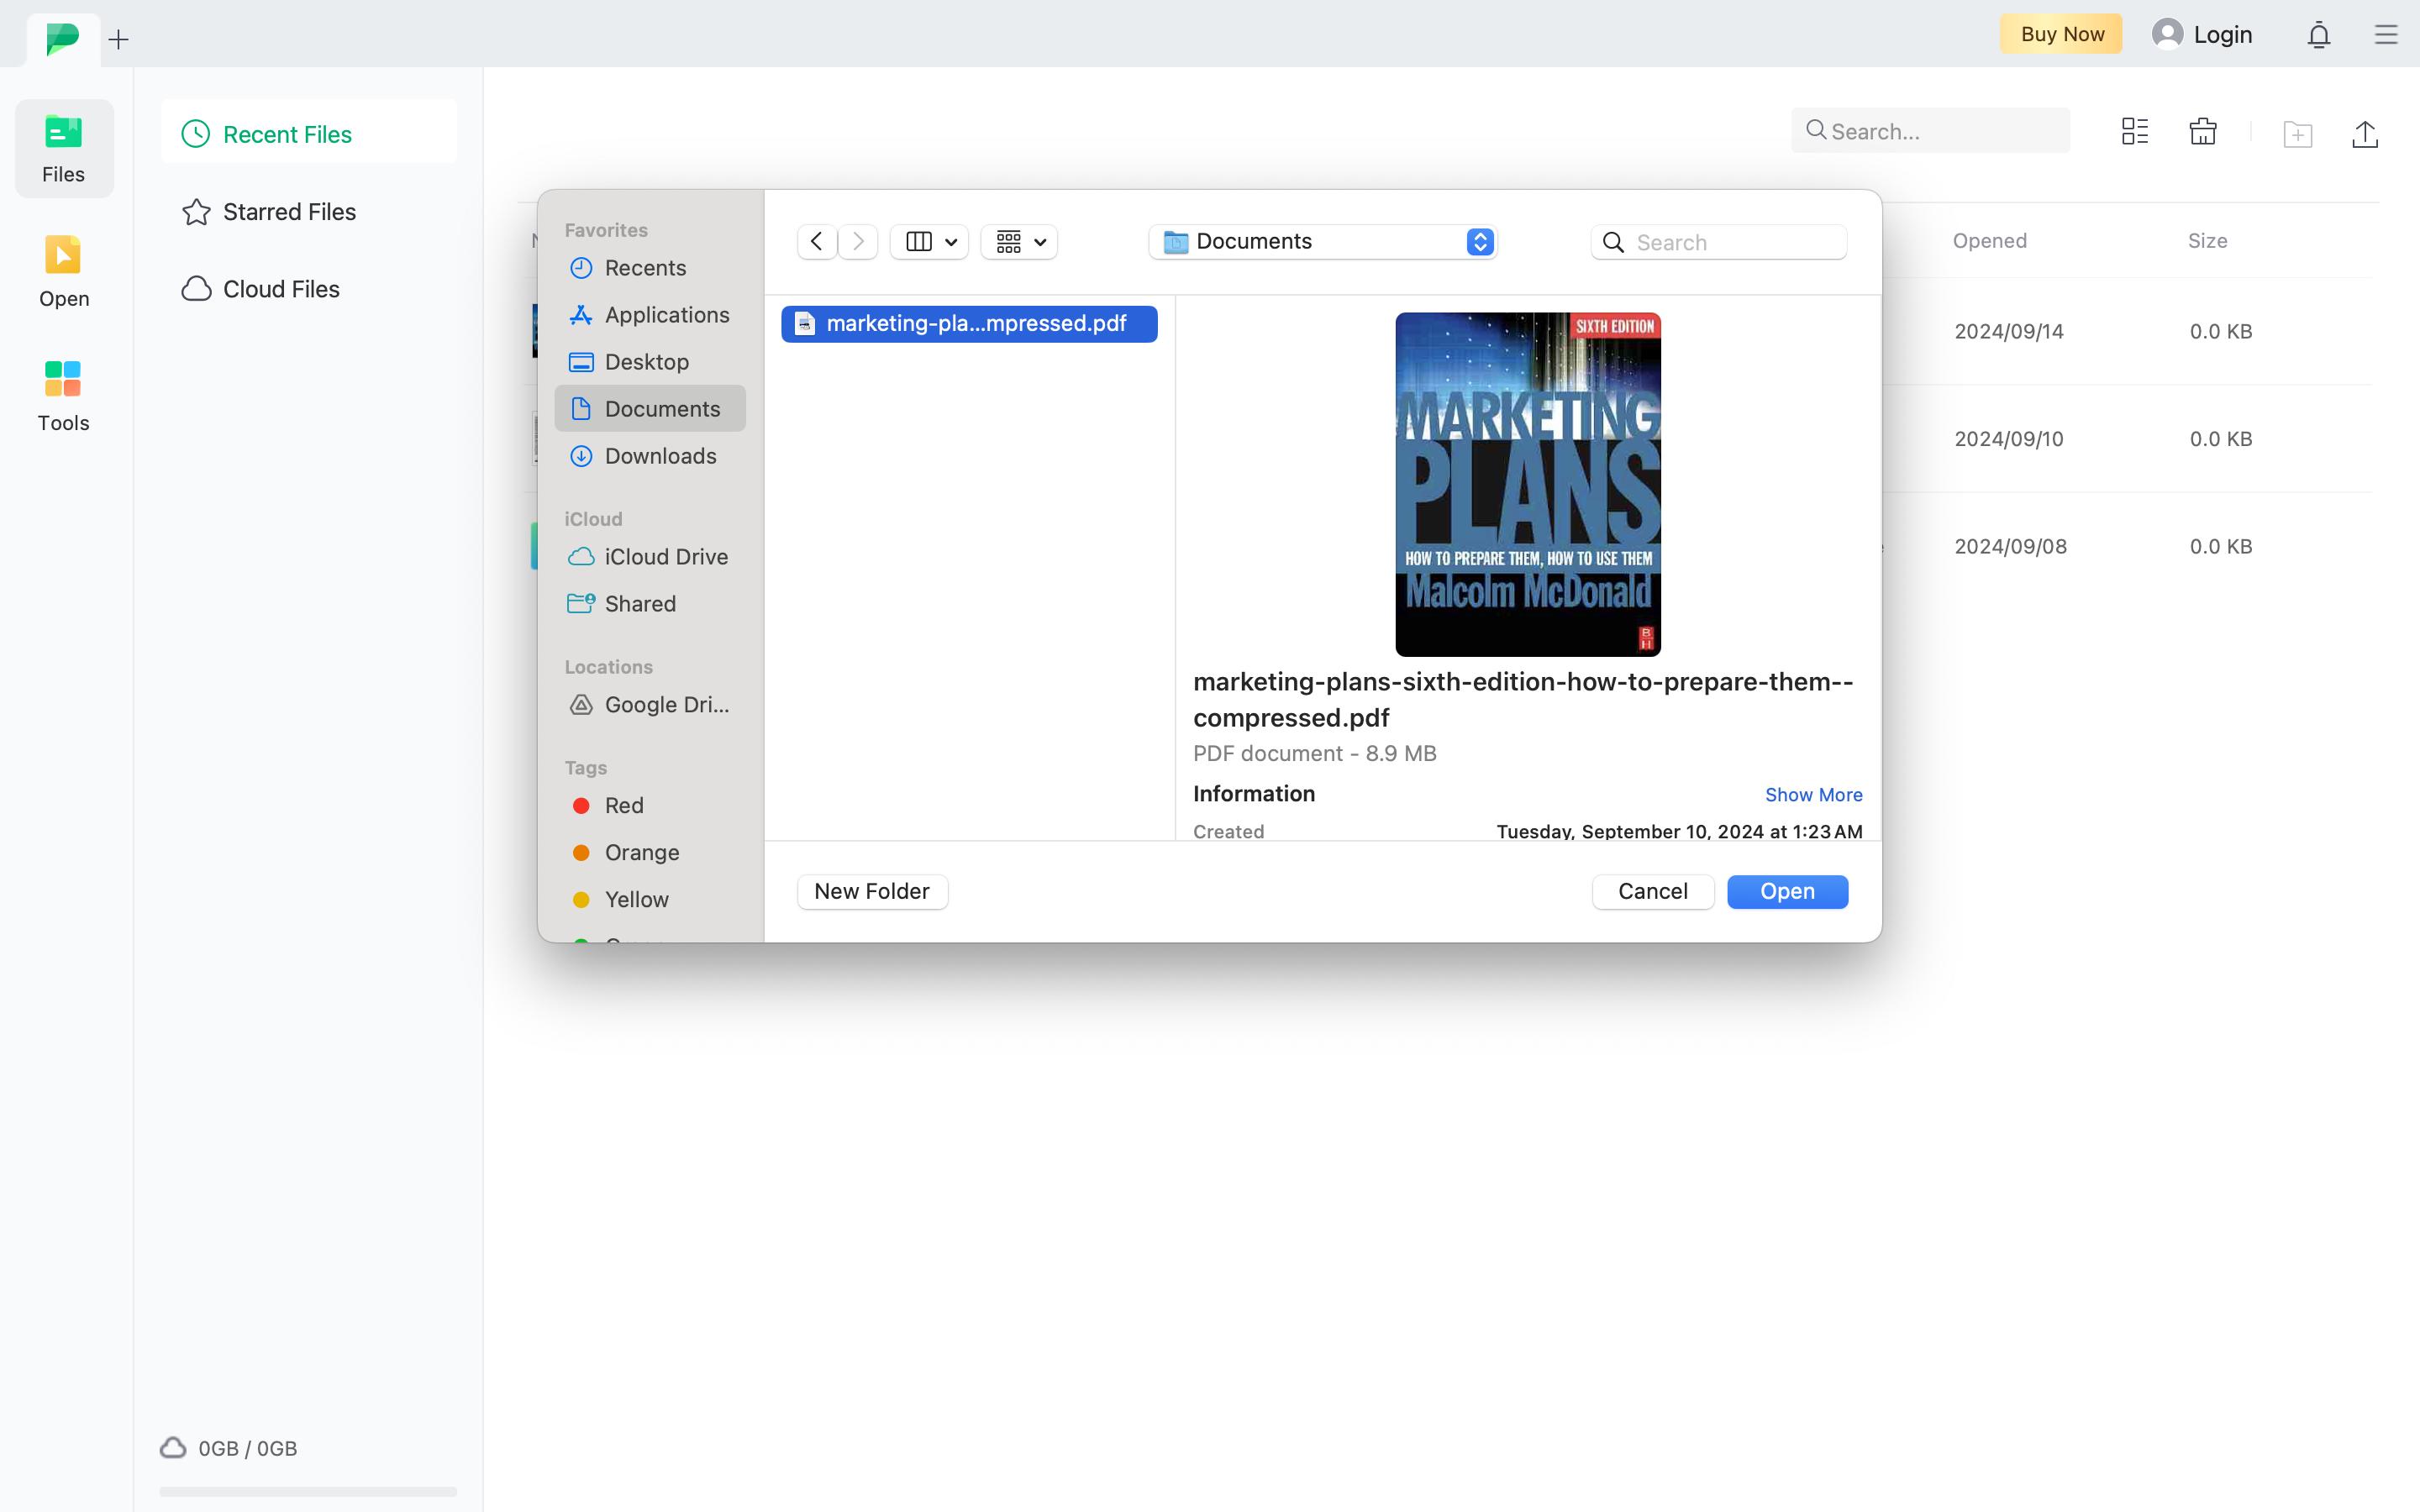Add a new tab with plus icon
This screenshot has height=1512, width=2420.
point(119,40)
